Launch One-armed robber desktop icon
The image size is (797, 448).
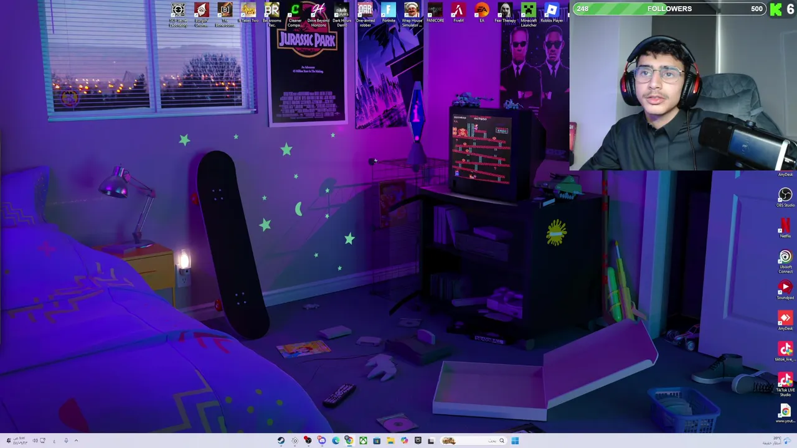pyautogui.click(x=365, y=15)
